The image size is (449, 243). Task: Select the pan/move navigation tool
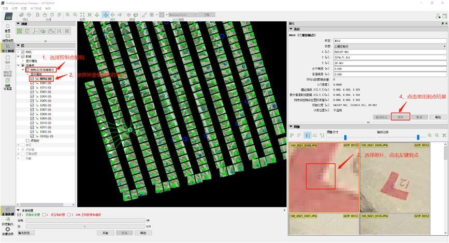pyautogui.click(x=106, y=15)
